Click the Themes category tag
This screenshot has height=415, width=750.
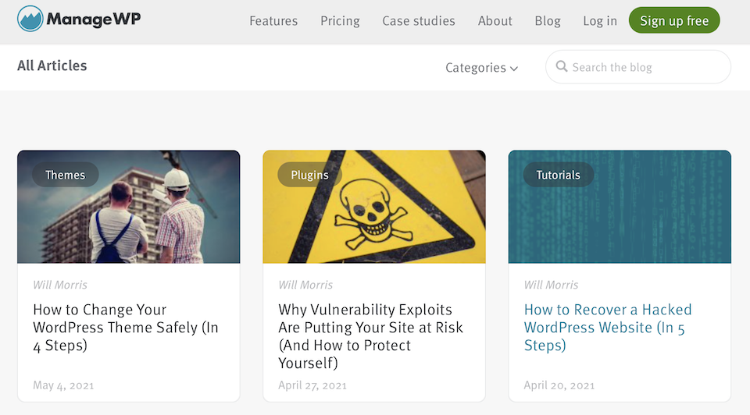tap(65, 175)
